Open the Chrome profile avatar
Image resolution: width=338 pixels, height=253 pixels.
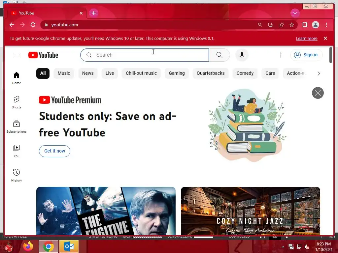[x=315, y=25]
